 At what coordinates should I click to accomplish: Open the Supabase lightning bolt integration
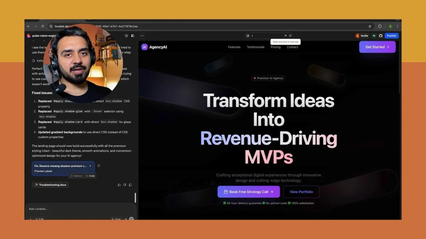click(374, 36)
